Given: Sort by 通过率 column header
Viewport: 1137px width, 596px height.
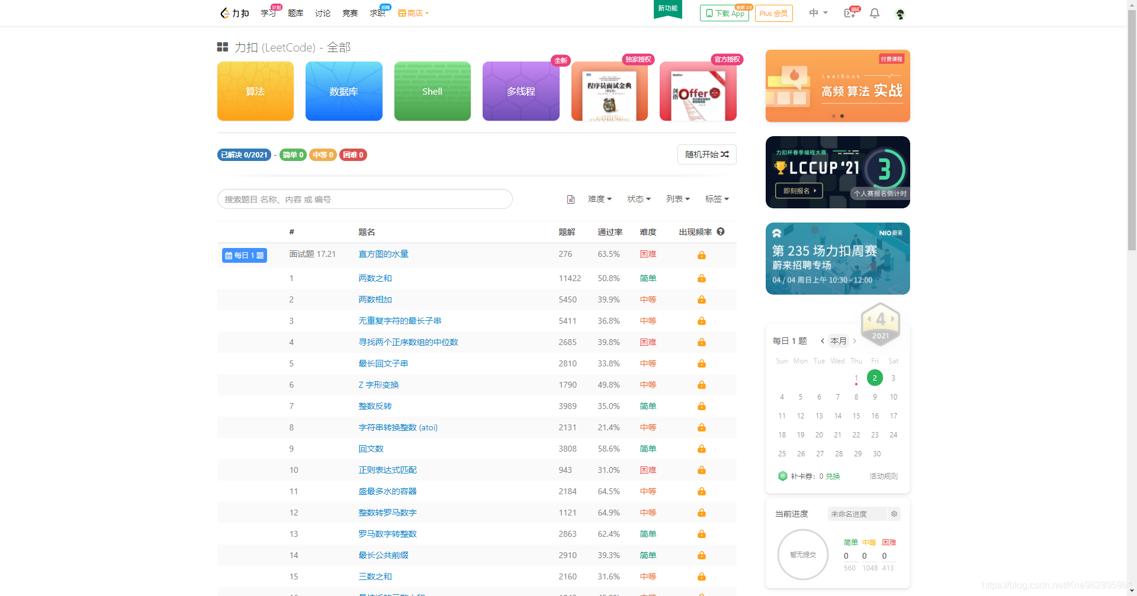Looking at the screenshot, I should pos(610,232).
